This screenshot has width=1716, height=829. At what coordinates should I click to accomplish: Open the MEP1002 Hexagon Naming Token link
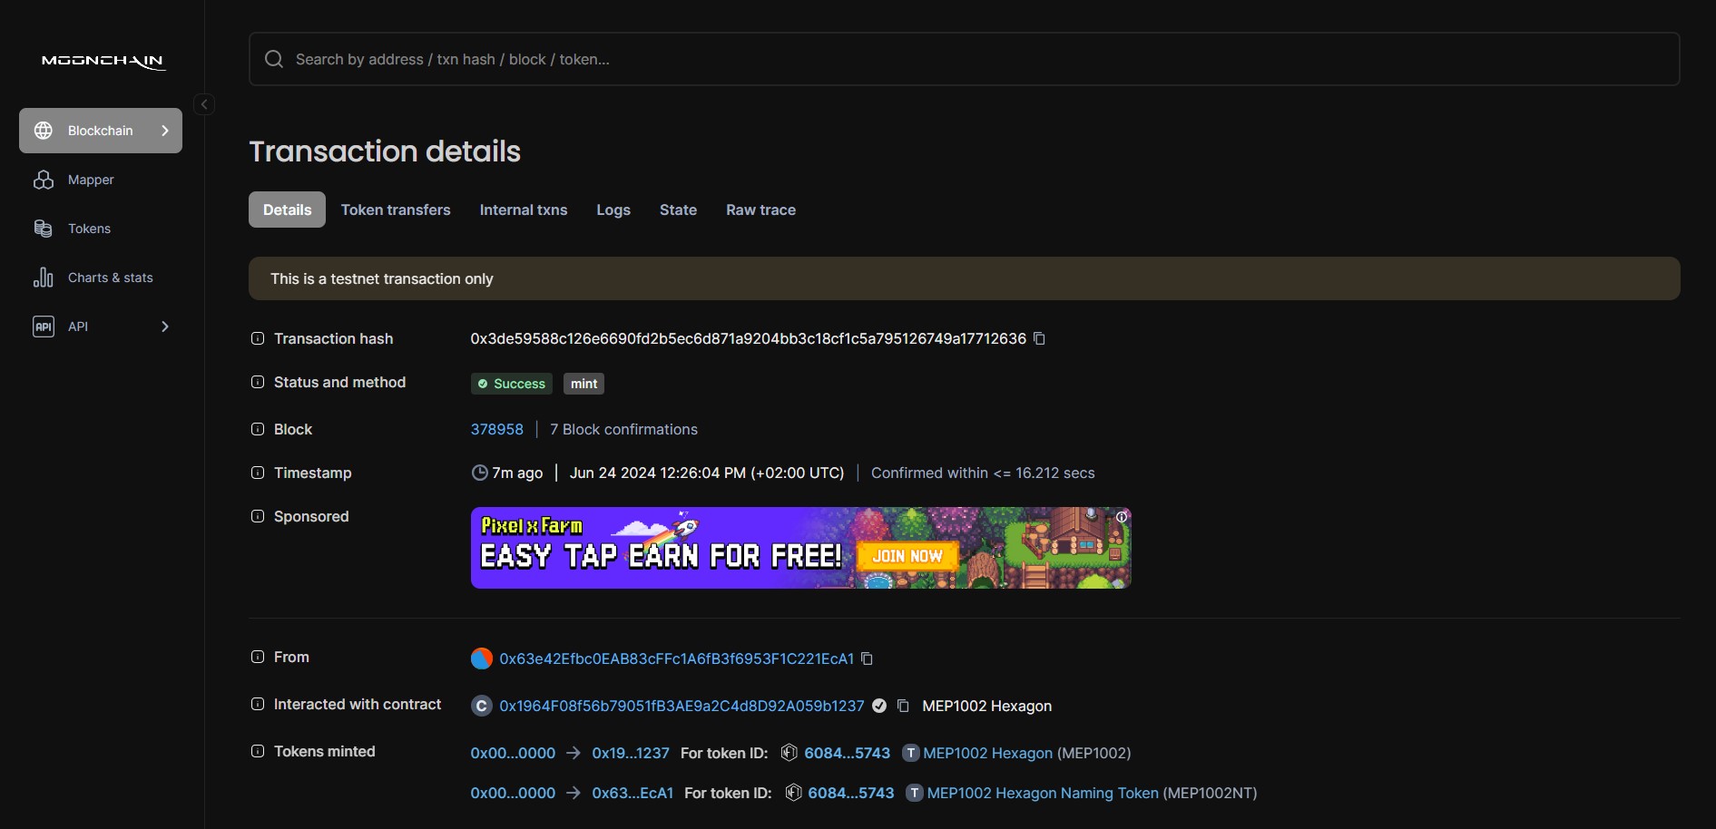click(1042, 793)
